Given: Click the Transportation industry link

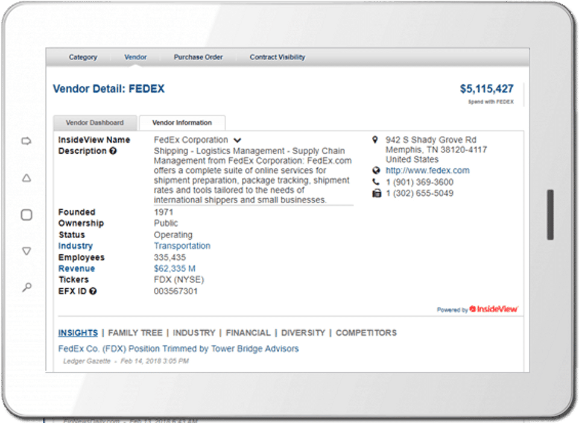Looking at the screenshot, I should click(182, 246).
